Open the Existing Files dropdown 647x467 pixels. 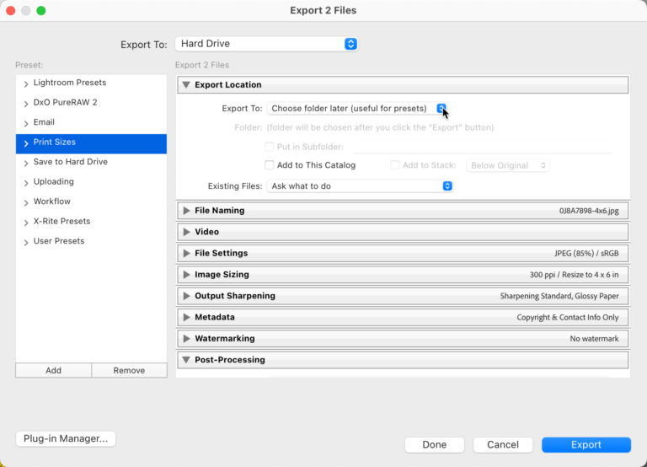361,185
